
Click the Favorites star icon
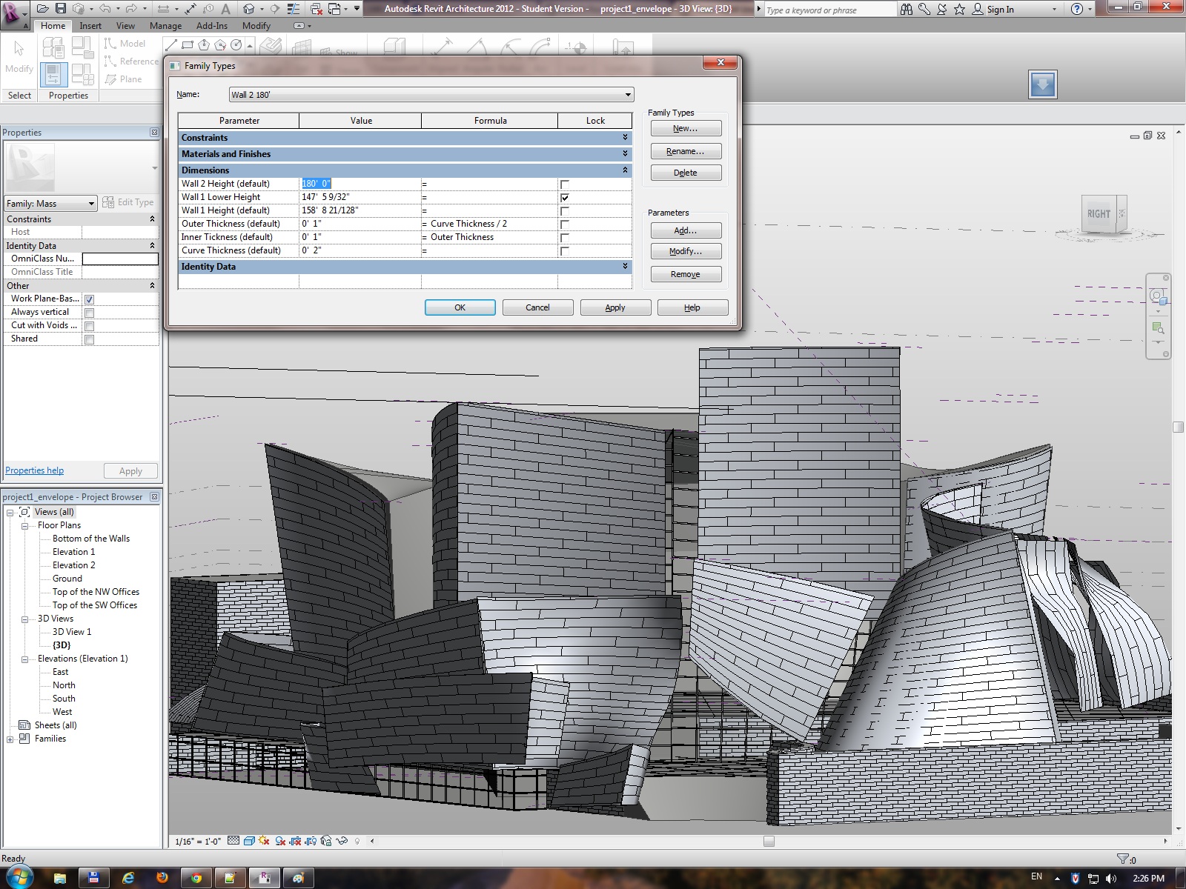[x=959, y=10]
